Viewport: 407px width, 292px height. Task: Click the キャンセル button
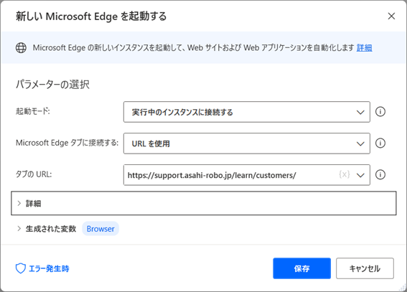tap(365, 268)
